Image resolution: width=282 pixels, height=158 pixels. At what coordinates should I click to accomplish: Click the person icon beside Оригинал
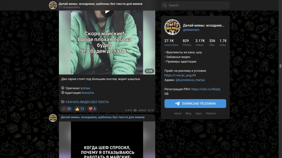coord(63,88)
